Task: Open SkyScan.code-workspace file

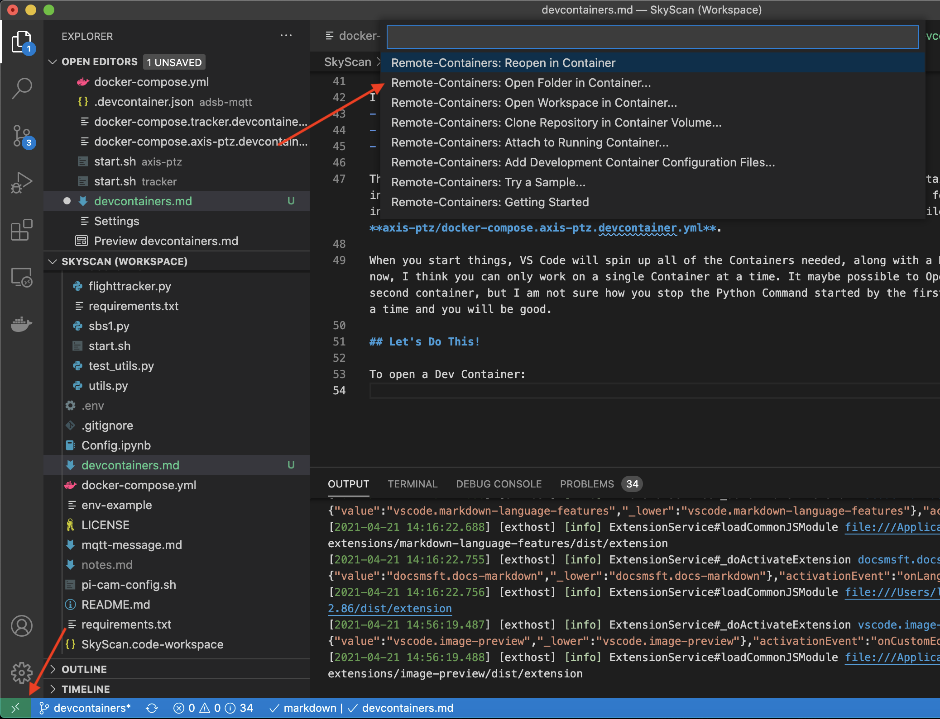Action: tap(177, 644)
